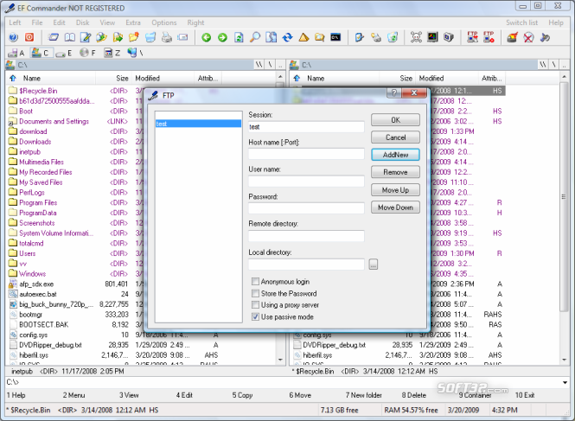Go to parent folder arrow in left panel
Image resolution: width=575 pixels, height=421 pixels.
click(x=13, y=78)
